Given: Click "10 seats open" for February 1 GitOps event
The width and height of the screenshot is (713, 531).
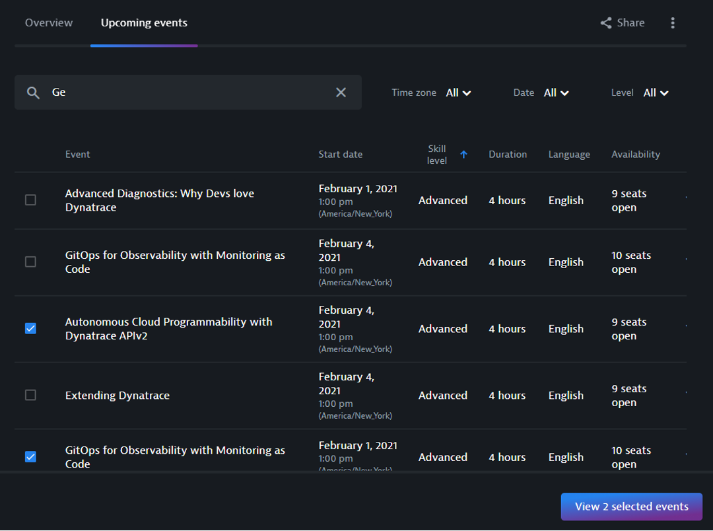Looking at the screenshot, I should coord(631,457).
